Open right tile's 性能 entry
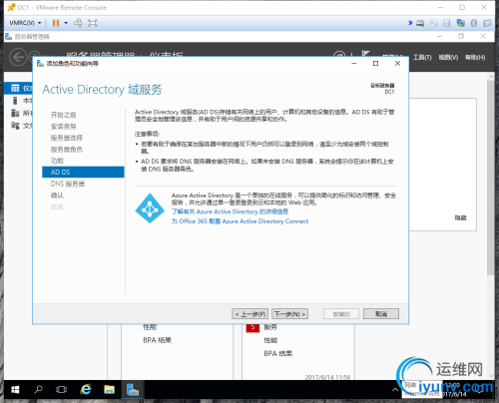The image size is (499, 403). [270, 340]
